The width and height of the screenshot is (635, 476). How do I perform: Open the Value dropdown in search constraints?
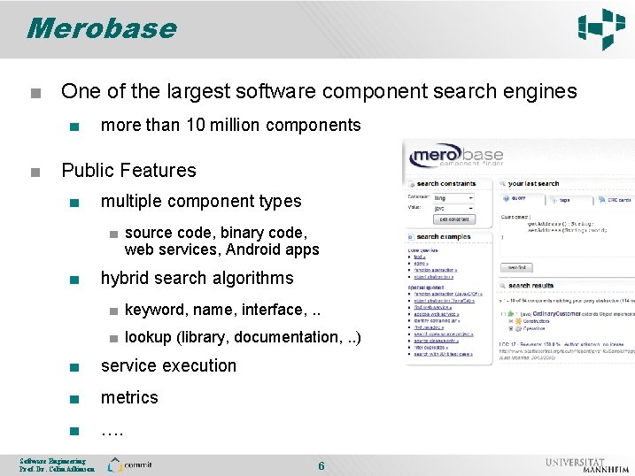[453, 208]
